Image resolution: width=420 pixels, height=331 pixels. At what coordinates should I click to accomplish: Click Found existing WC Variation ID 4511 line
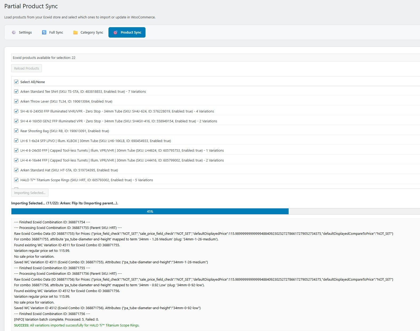[67, 245]
